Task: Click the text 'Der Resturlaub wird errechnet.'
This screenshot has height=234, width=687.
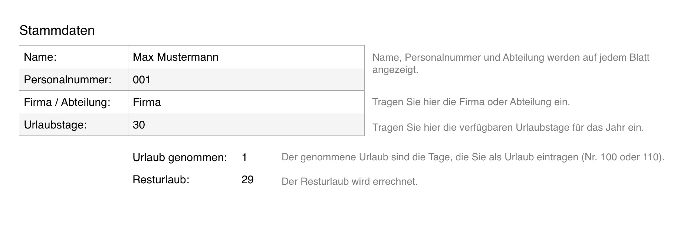Action: click(349, 182)
